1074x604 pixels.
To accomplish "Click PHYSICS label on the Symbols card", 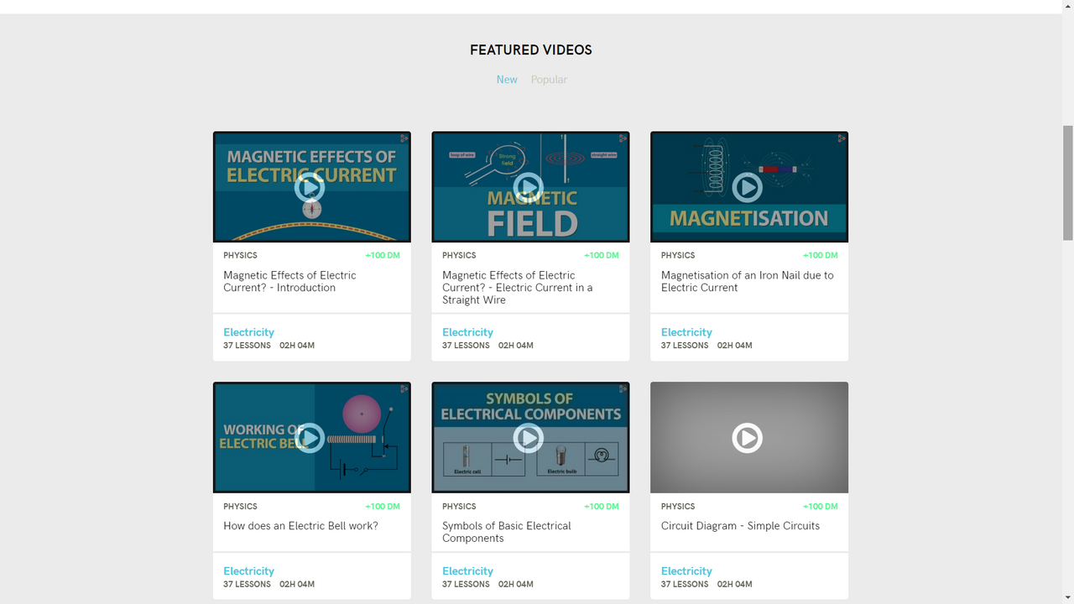I will click(459, 507).
